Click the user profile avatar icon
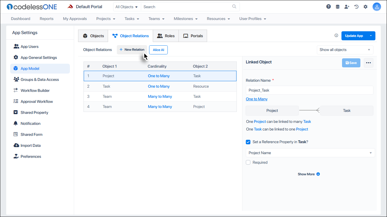The image size is (387, 217). tap(377, 6)
